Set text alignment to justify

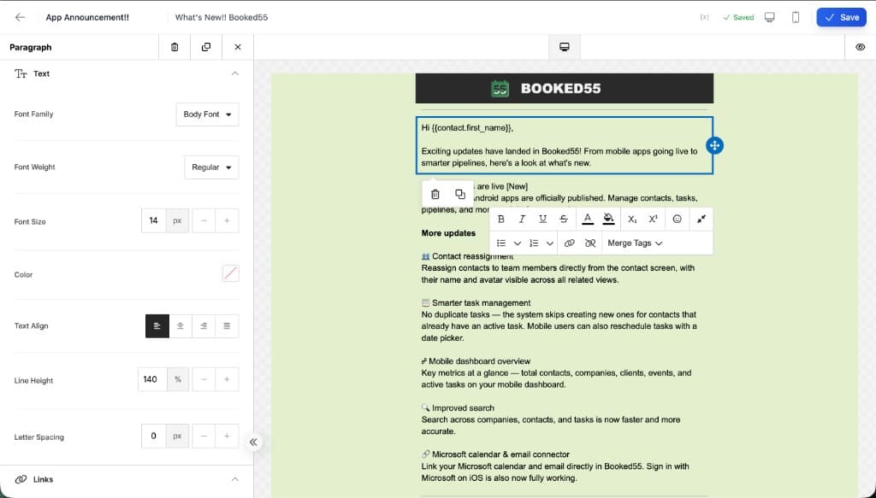point(227,326)
